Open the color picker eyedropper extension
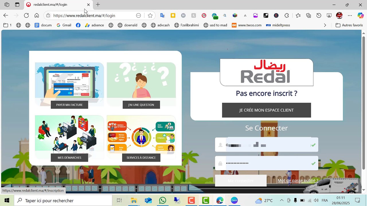Screen dimensions: 367x206 click(x=266, y=15)
